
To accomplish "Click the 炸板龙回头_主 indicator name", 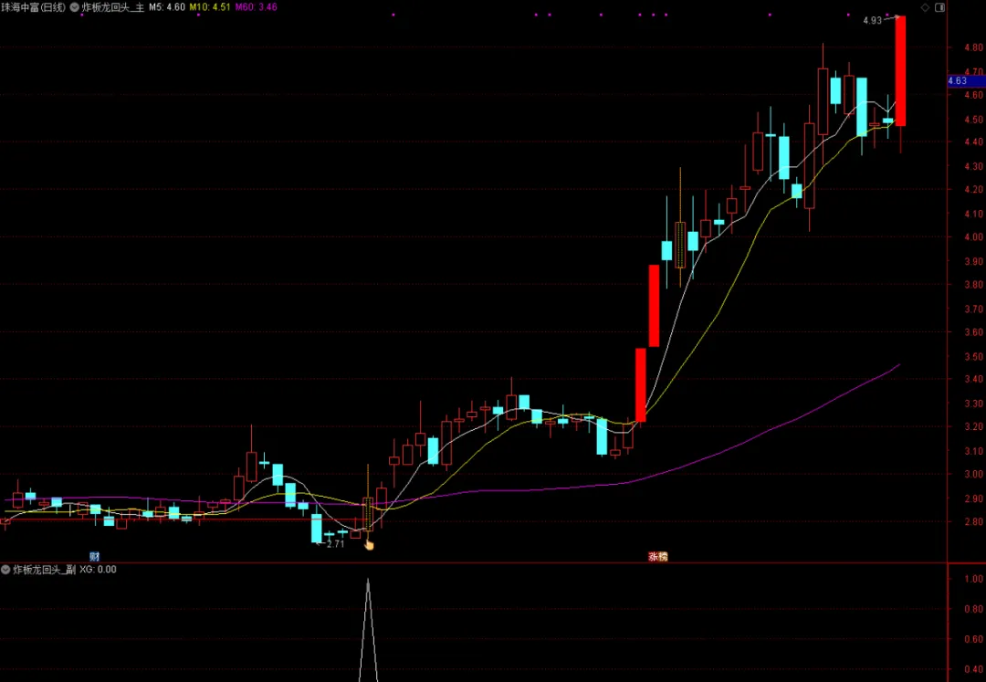I will click(x=112, y=7).
